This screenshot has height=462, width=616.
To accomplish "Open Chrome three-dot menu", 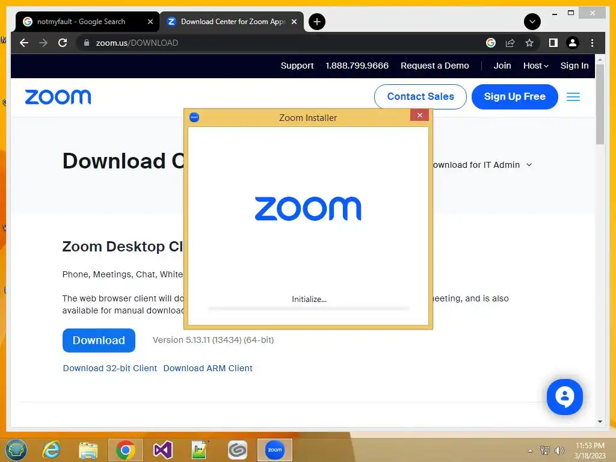I will pyautogui.click(x=592, y=43).
